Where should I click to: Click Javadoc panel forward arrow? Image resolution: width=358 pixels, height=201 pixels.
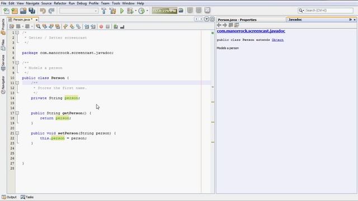[225, 25]
